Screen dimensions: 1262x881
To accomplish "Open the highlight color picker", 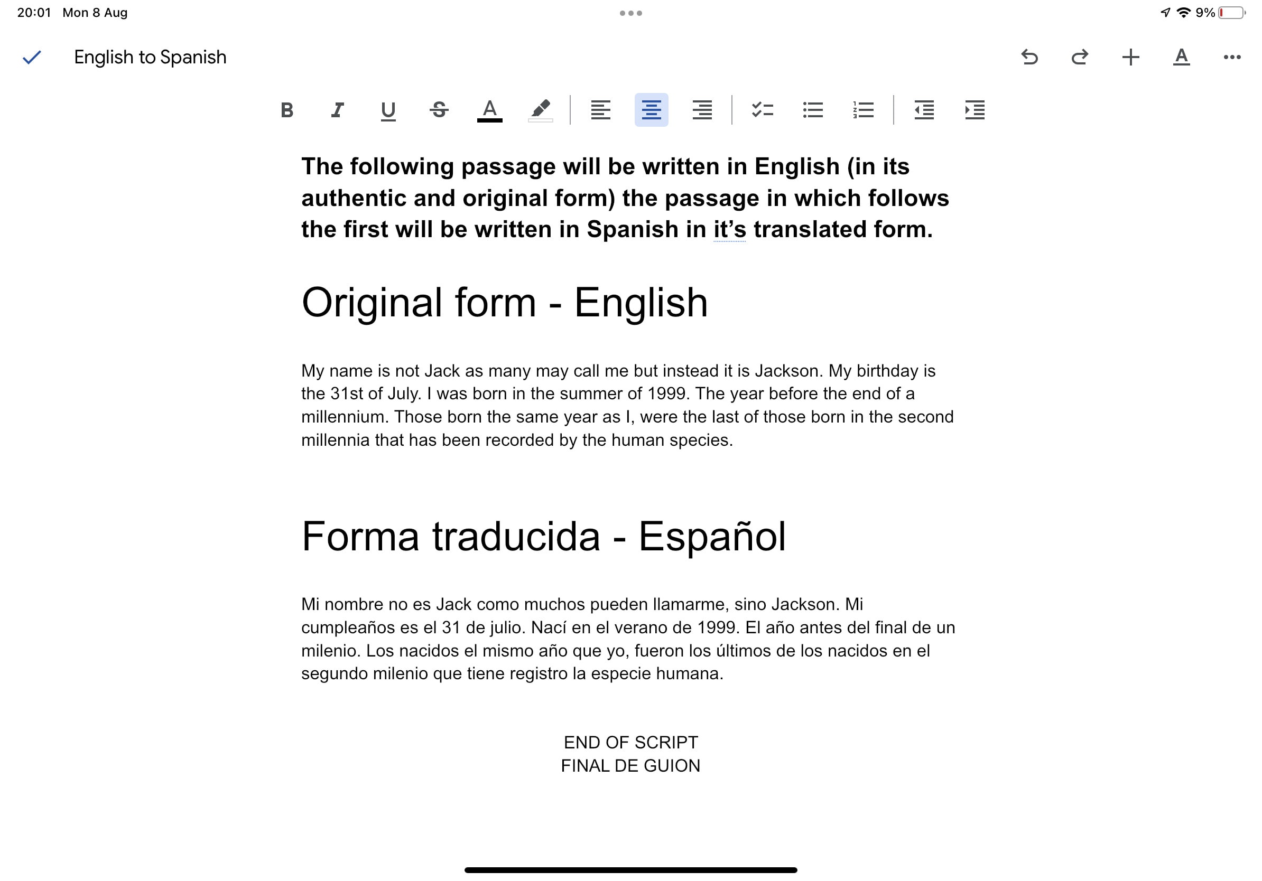I will point(540,110).
